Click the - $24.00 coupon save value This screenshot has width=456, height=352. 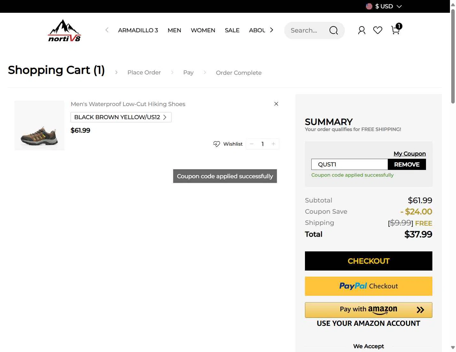[416, 211]
